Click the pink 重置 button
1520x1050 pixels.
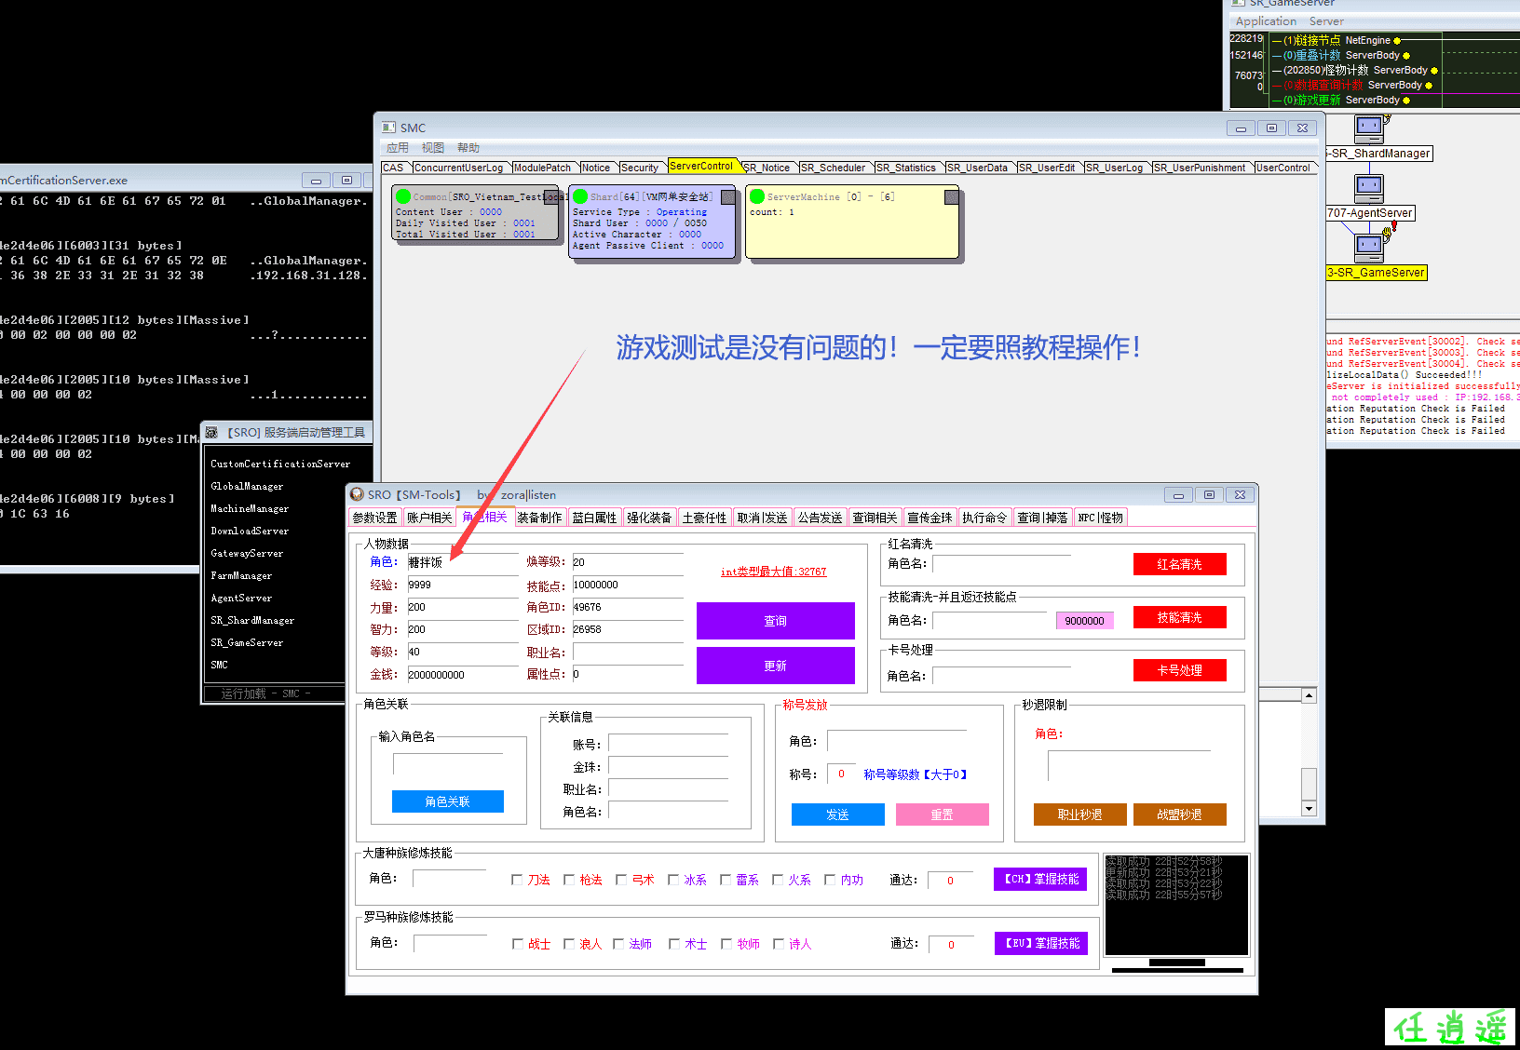tap(943, 814)
